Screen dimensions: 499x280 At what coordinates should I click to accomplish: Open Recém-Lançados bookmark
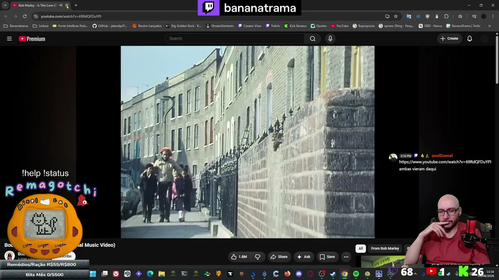147,26
